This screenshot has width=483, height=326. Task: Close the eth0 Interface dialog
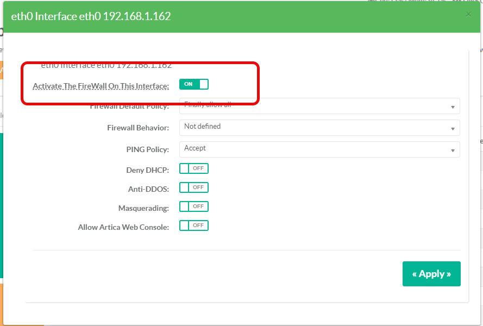pyautogui.click(x=468, y=15)
